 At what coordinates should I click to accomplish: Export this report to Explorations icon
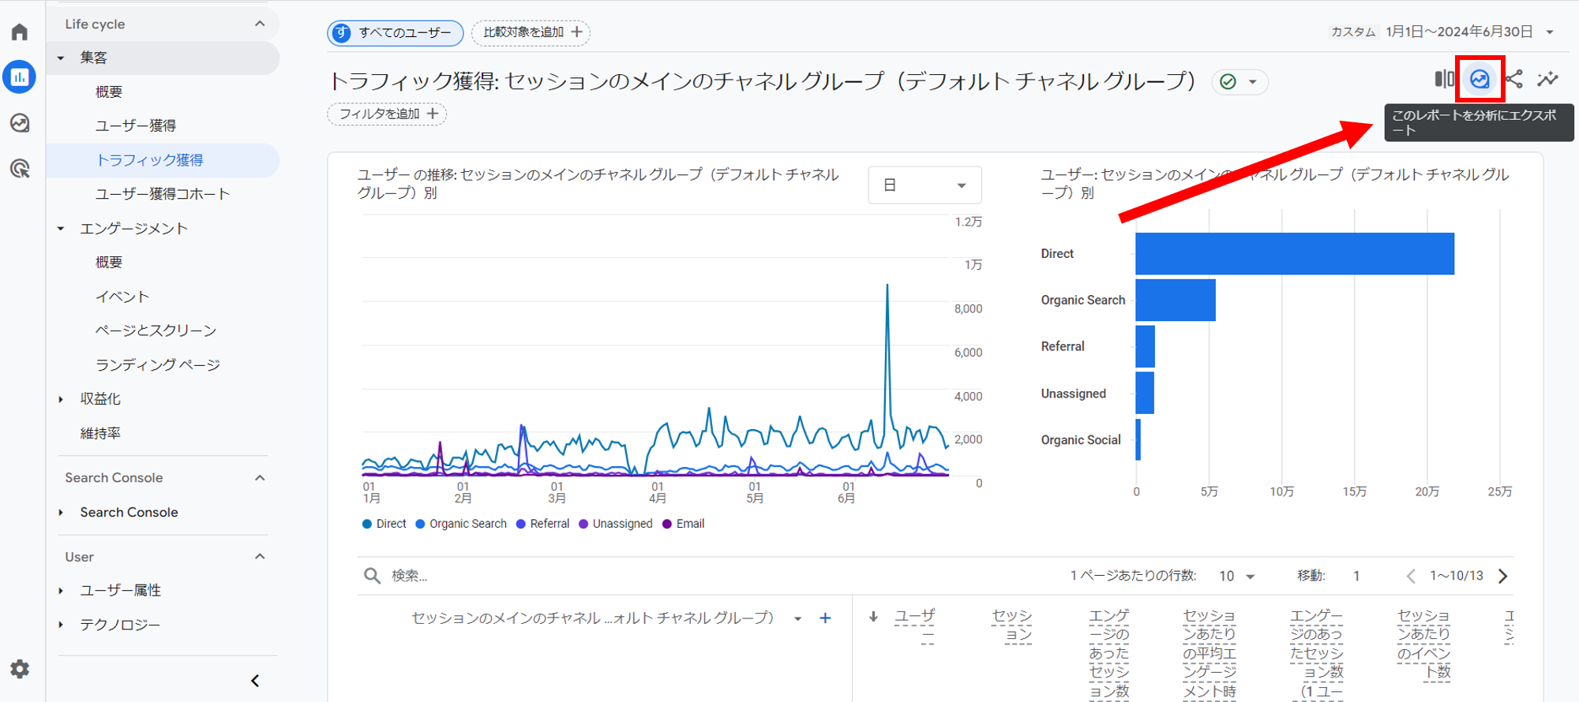[x=1480, y=79]
